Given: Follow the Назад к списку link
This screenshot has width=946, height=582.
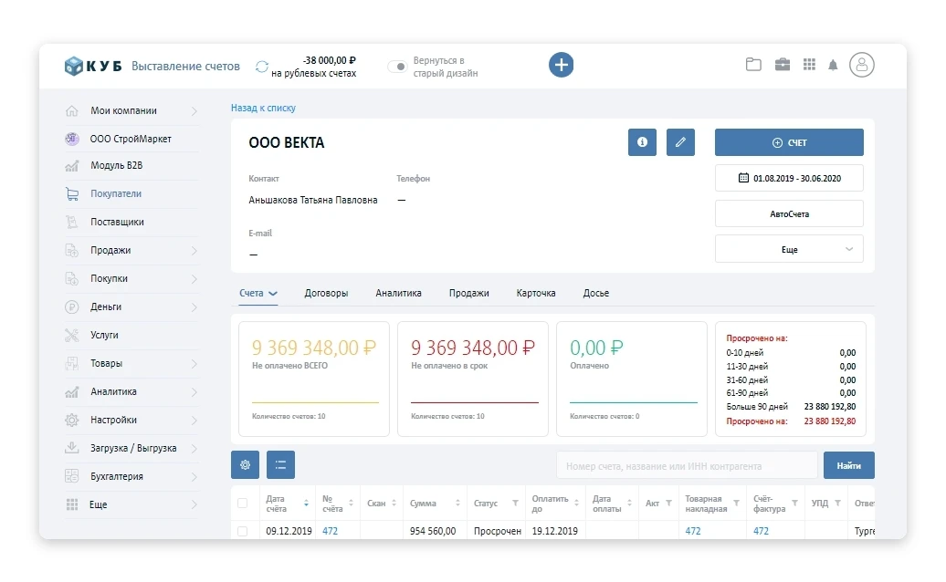Looking at the screenshot, I should pos(263,108).
